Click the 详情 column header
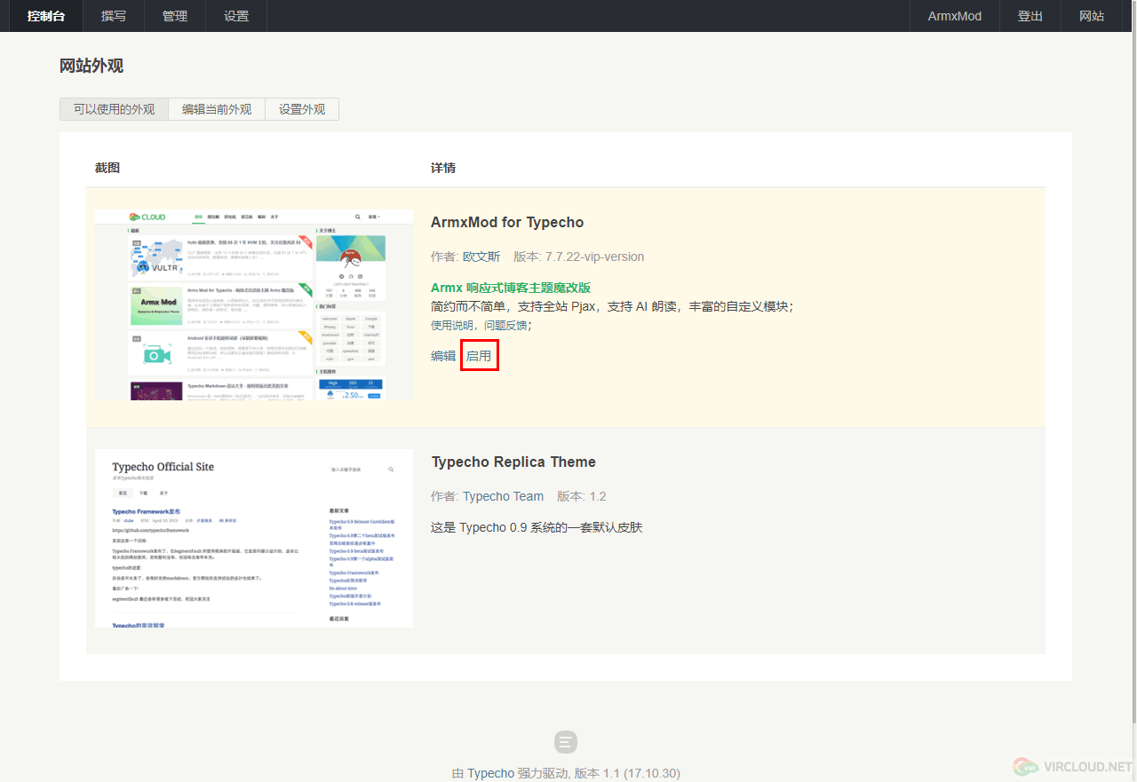Viewport: 1137px width, 782px height. tap(443, 168)
